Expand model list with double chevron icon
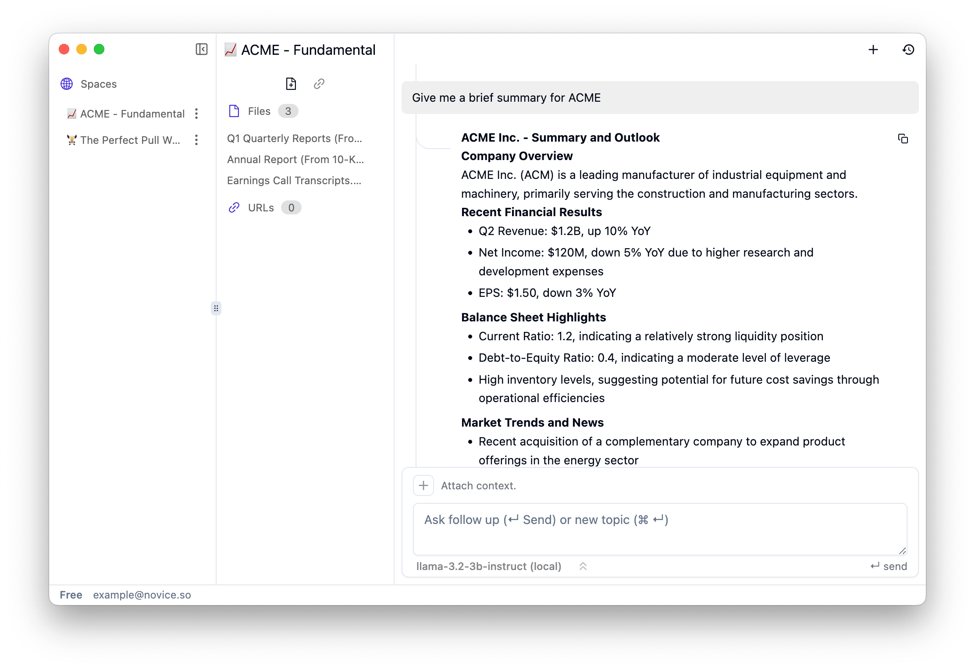The height and width of the screenshot is (670, 975). (x=583, y=567)
